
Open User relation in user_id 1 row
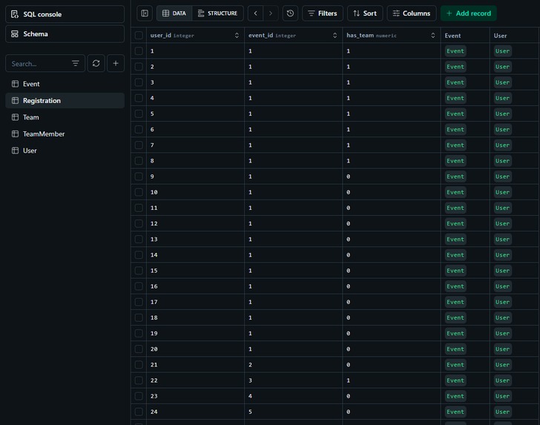(502, 51)
